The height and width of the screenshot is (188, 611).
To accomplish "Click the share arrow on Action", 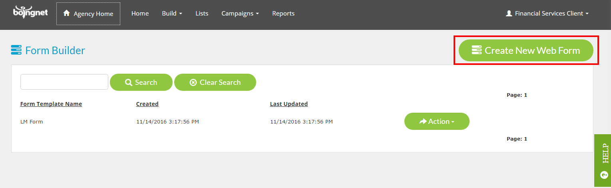I will (x=423, y=121).
